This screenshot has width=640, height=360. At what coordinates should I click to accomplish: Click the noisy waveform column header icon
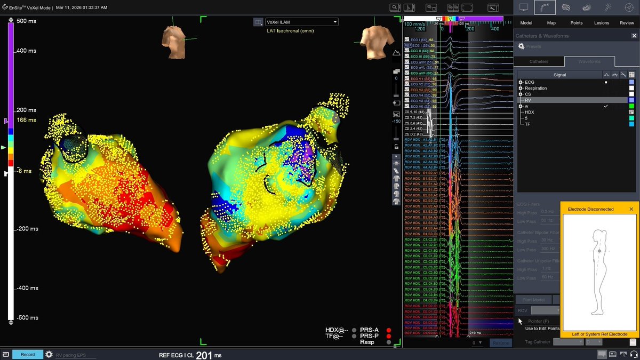[615, 75]
